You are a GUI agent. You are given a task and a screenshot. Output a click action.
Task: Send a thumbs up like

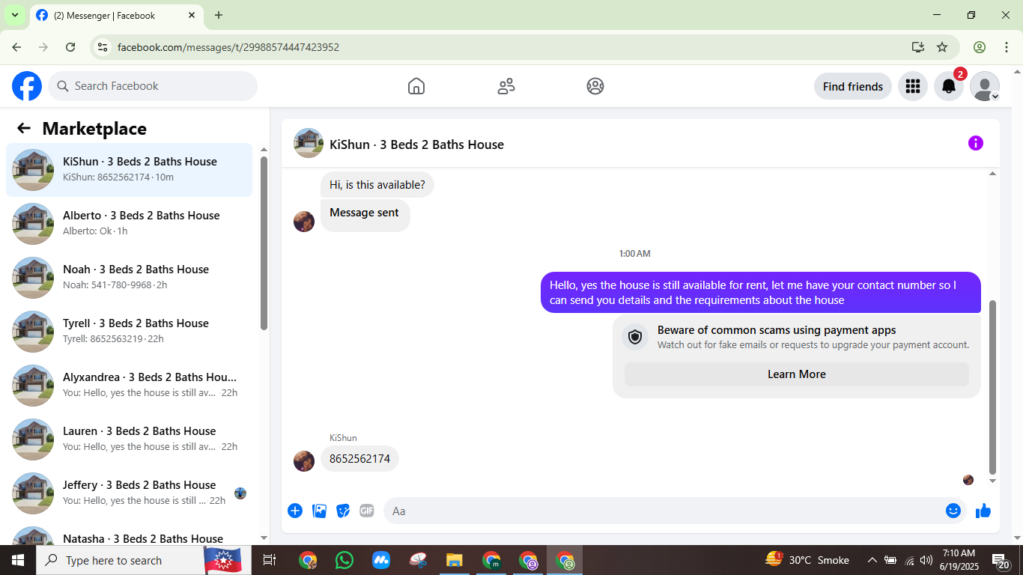click(983, 511)
